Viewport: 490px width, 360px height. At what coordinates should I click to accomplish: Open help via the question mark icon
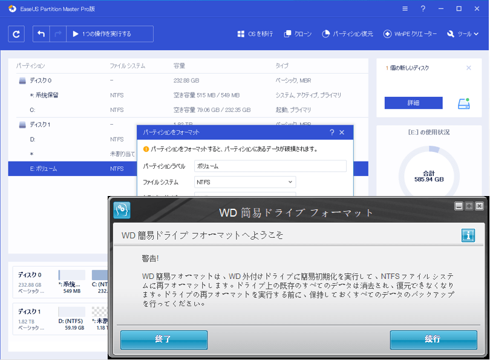click(422, 9)
